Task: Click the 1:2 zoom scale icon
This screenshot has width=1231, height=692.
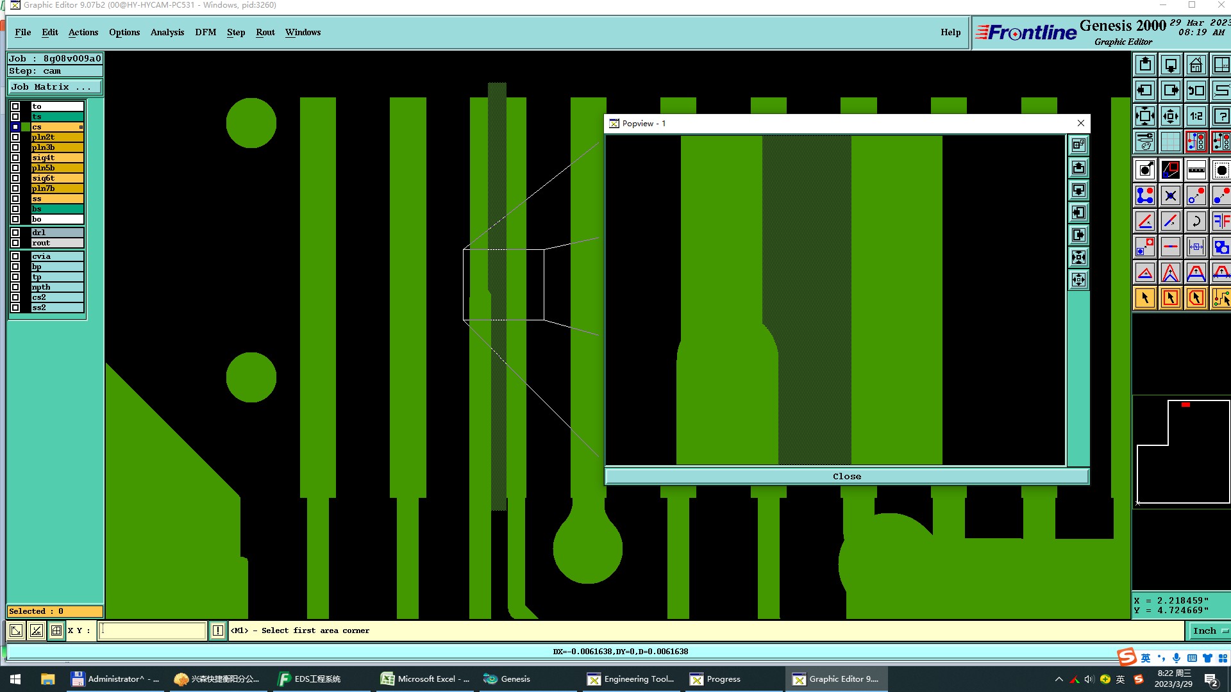Action: (x=1196, y=116)
